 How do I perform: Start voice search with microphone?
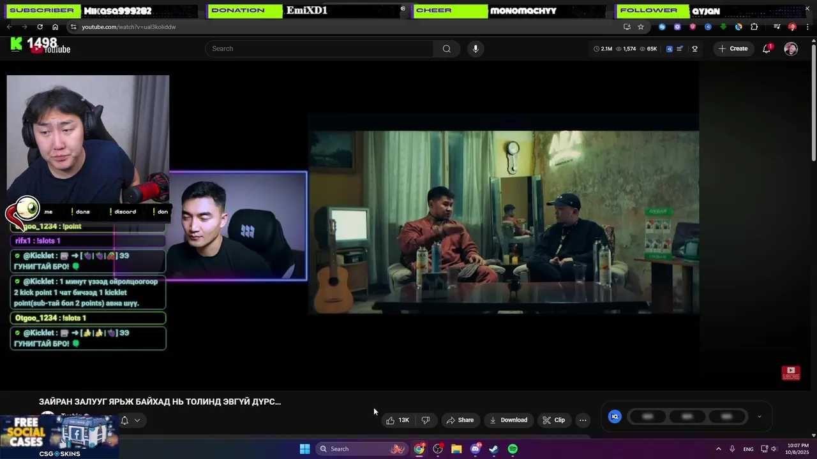pyautogui.click(x=476, y=48)
